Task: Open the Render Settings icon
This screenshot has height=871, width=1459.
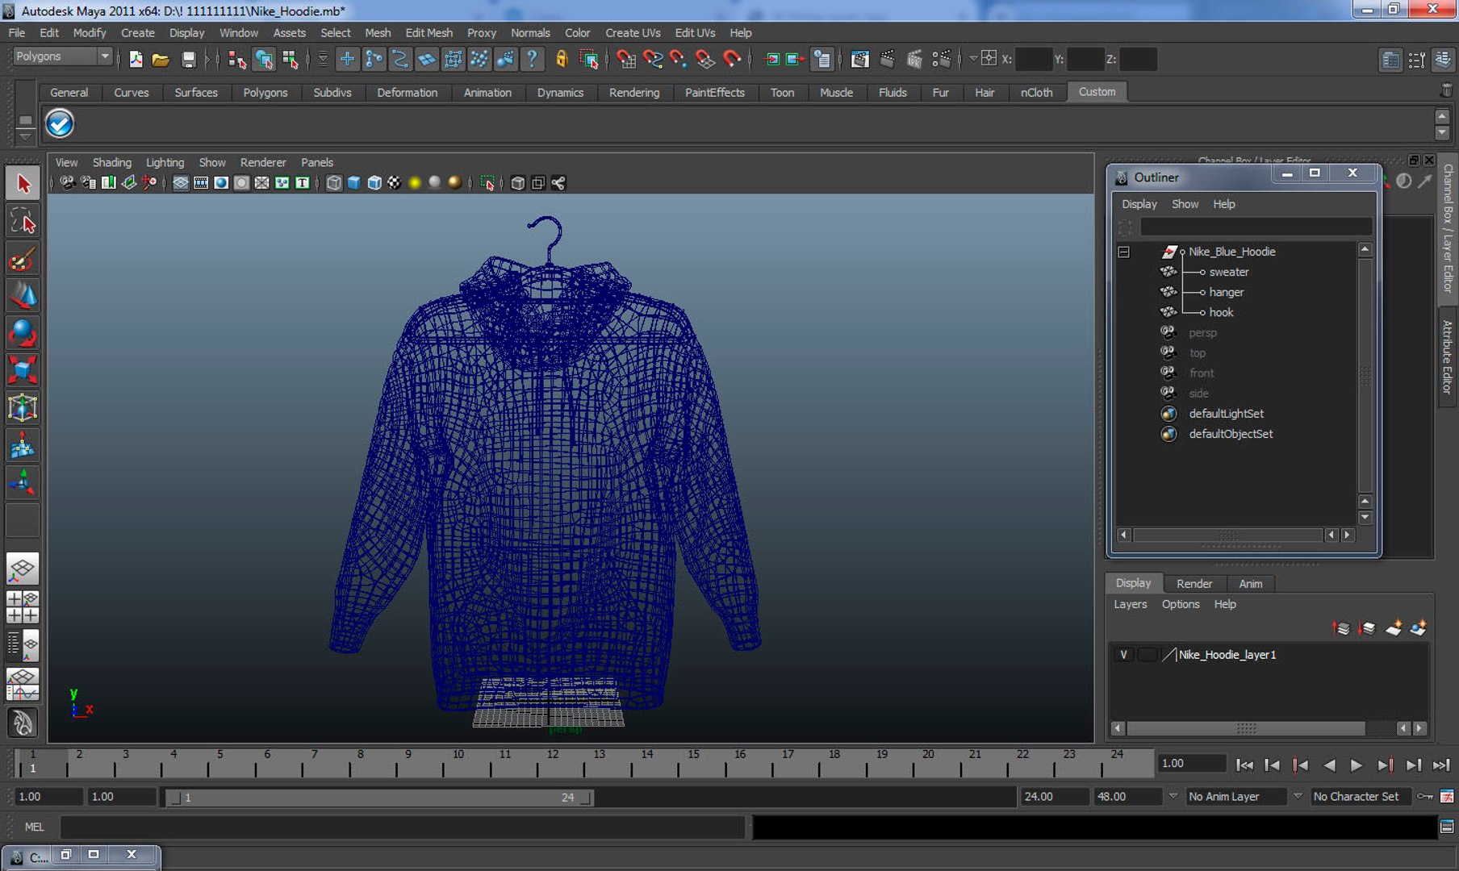Action: point(941,59)
